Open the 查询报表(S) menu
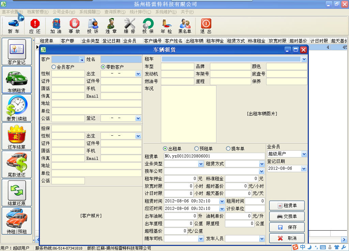Image resolution: width=349 pixels, height=251 pixels. (x=115, y=12)
